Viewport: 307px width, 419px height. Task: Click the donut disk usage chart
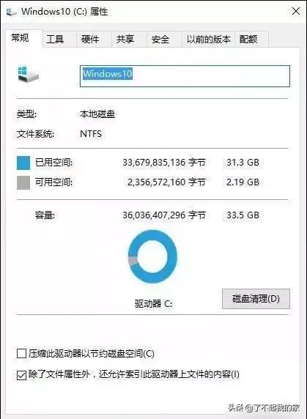[x=152, y=256]
